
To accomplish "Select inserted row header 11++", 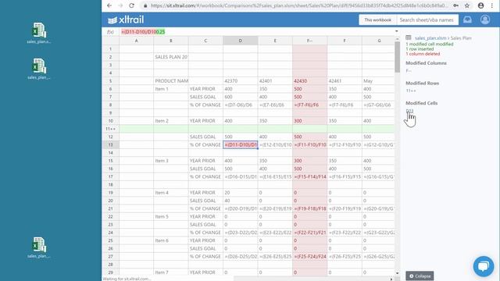I will point(110,129).
